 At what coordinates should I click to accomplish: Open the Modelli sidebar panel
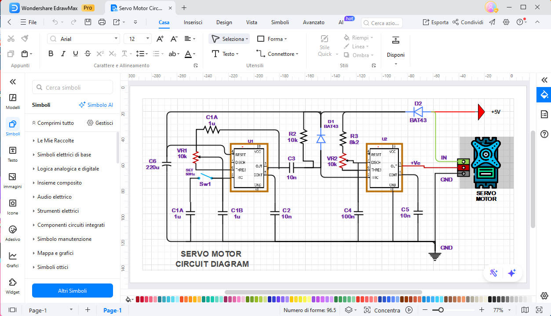pyautogui.click(x=13, y=101)
